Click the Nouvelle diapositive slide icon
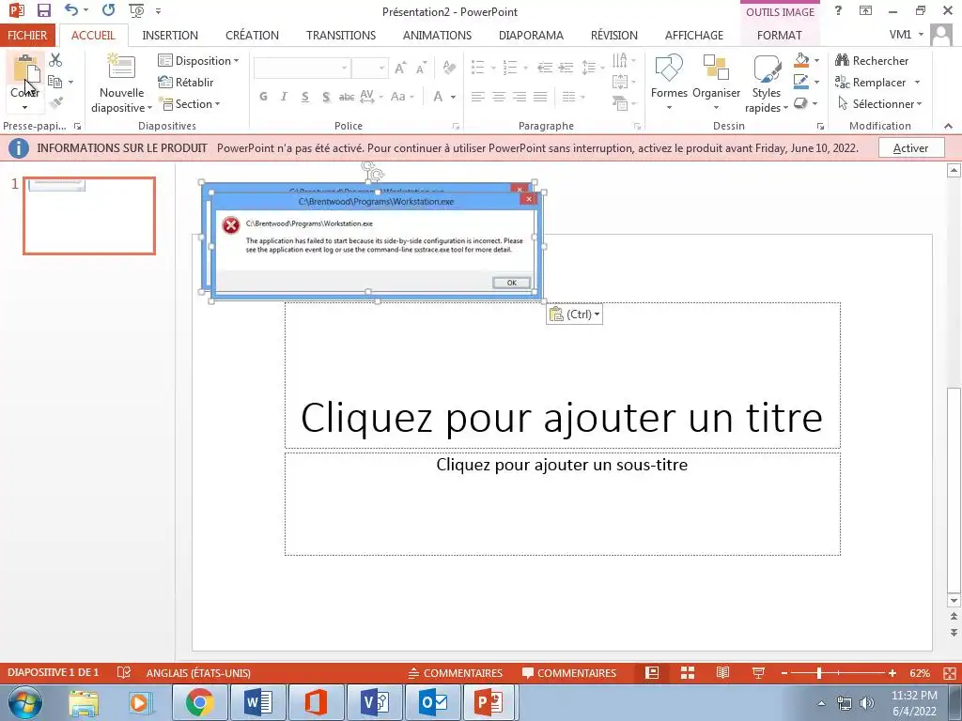Screen dimensions: 962x721 click(121, 67)
